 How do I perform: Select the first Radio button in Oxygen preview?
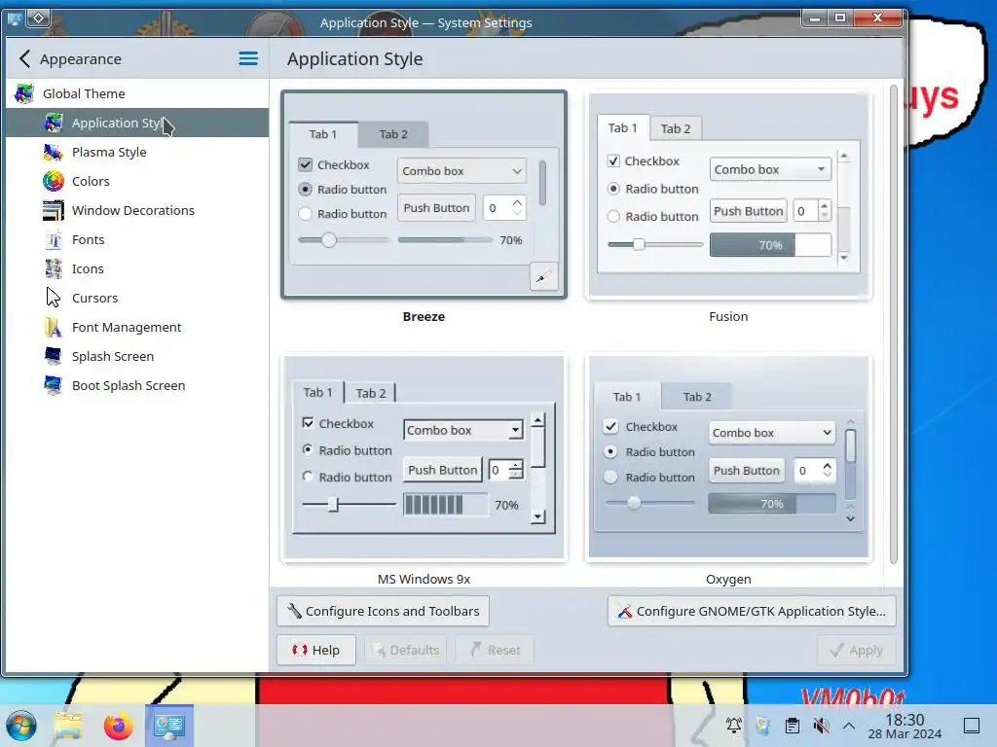tap(610, 451)
